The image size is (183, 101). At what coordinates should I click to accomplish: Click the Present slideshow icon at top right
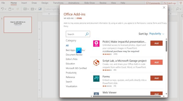click(x=181, y=3)
